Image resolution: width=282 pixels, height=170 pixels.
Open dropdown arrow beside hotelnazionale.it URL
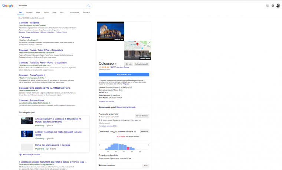coord(54,164)
